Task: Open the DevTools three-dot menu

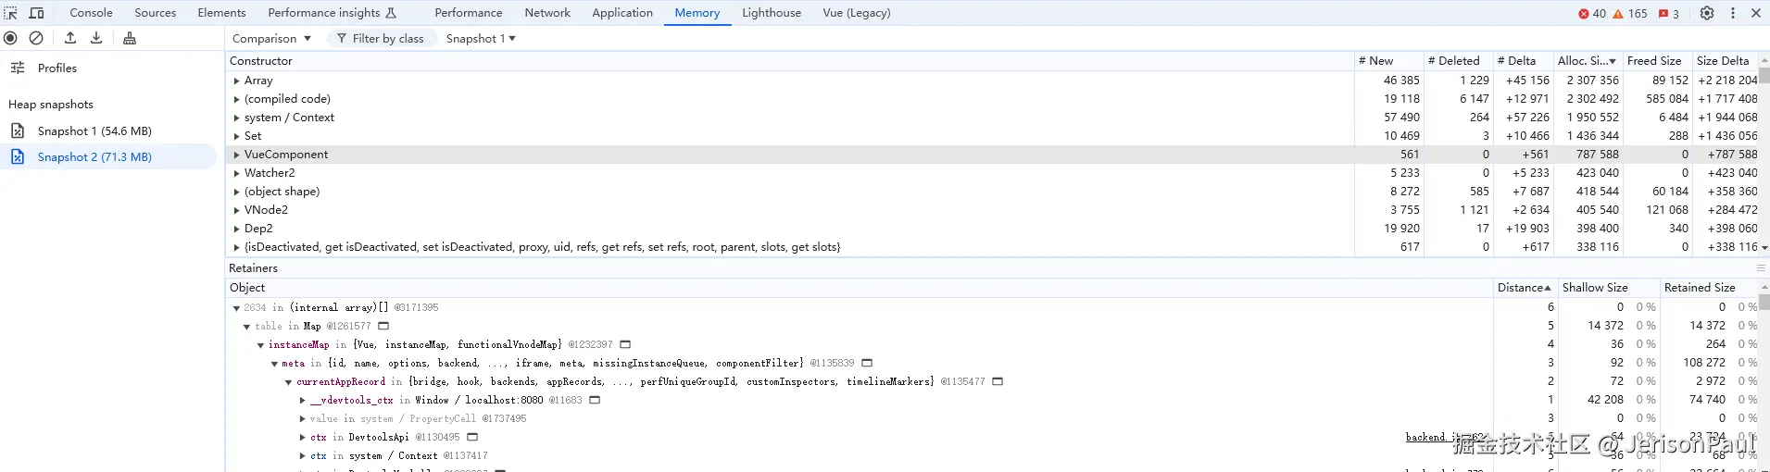Action: coord(1733,13)
